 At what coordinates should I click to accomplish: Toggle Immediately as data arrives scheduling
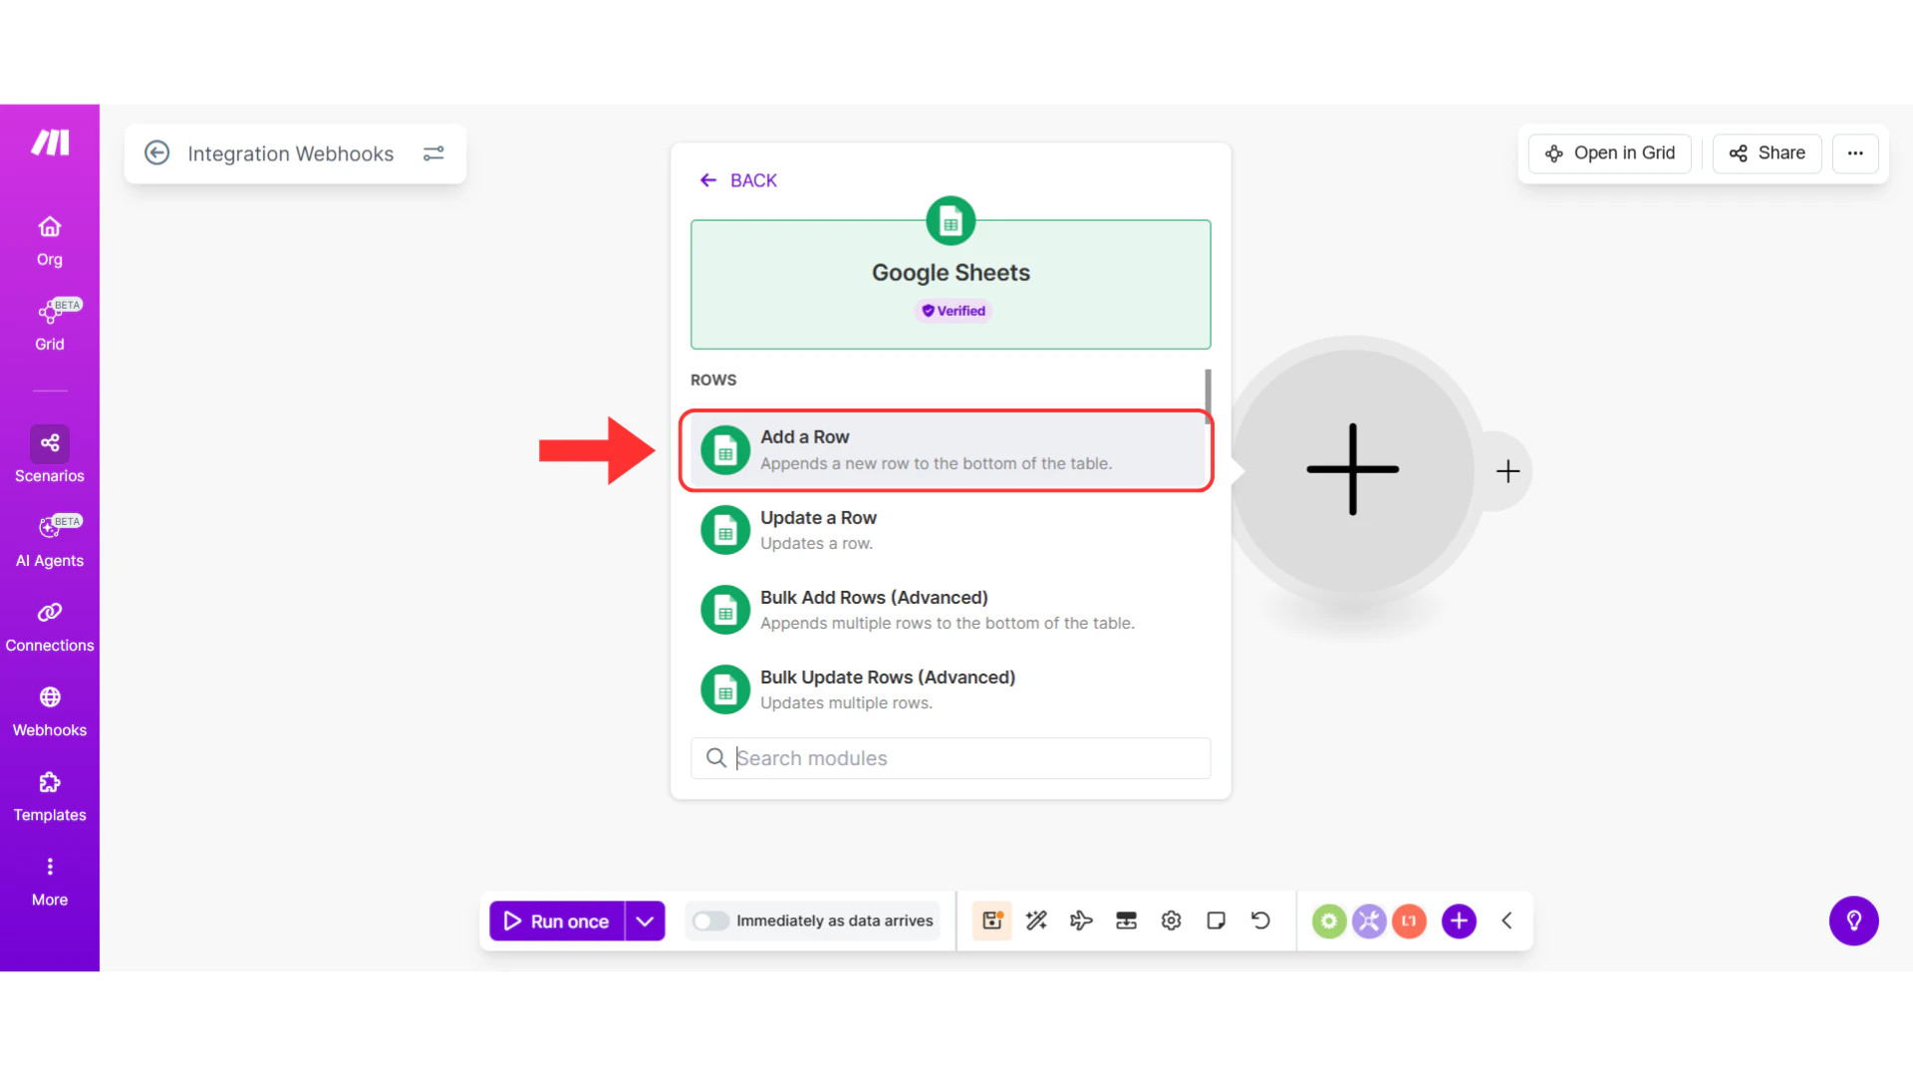(x=710, y=921)
